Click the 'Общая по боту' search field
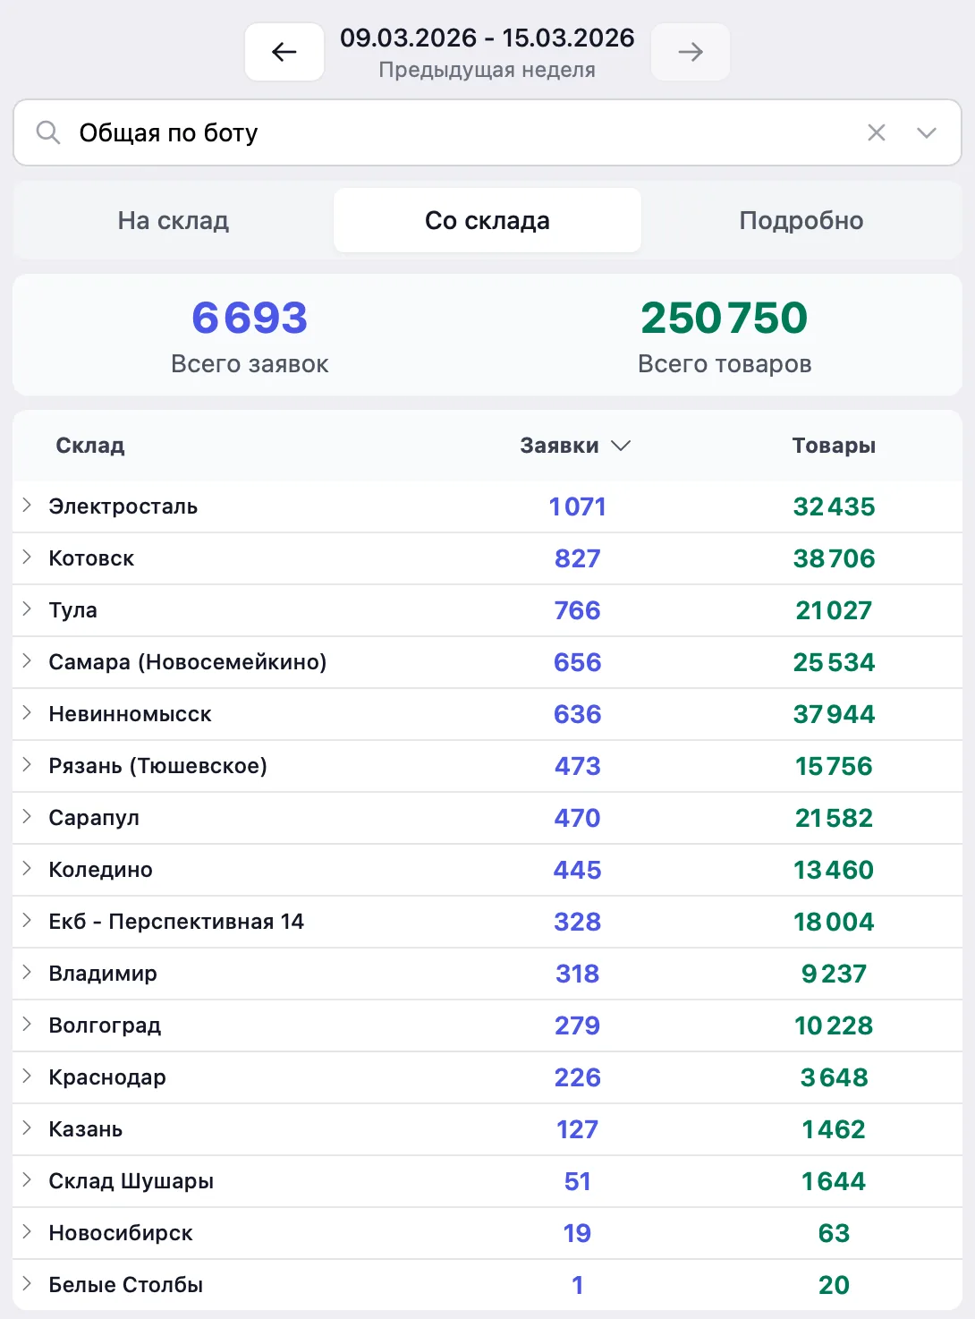This screenshot has width=975, height=1319. tap(447, 133)
